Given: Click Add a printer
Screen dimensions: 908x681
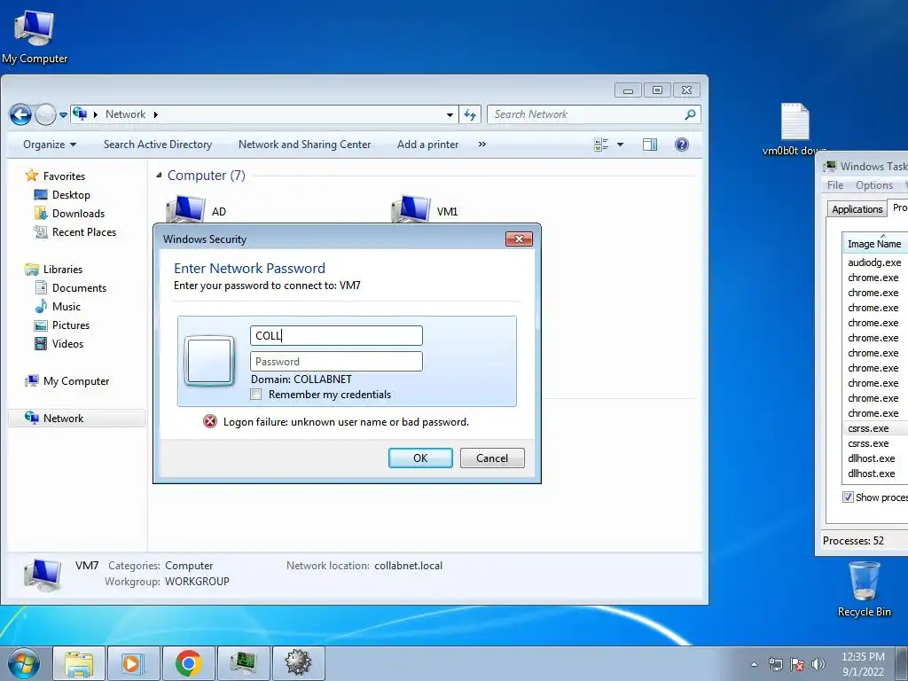Looking at the screenshot, I should pyautogui.click(x=428, y=145).
